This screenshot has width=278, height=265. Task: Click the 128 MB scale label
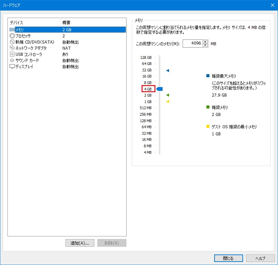pyautogui.click(x=146, y=121)
